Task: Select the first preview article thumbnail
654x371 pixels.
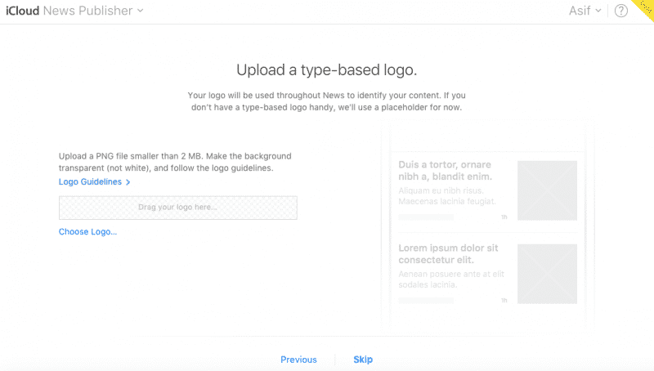Action: (547, 190)
